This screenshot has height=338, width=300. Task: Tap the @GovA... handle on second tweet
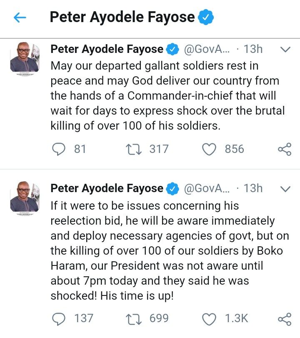point(207,188)
